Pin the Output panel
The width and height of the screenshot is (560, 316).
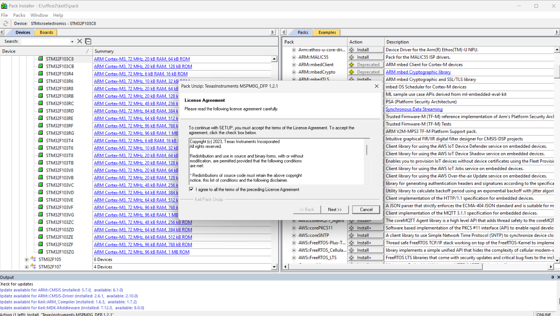[553, 277]
